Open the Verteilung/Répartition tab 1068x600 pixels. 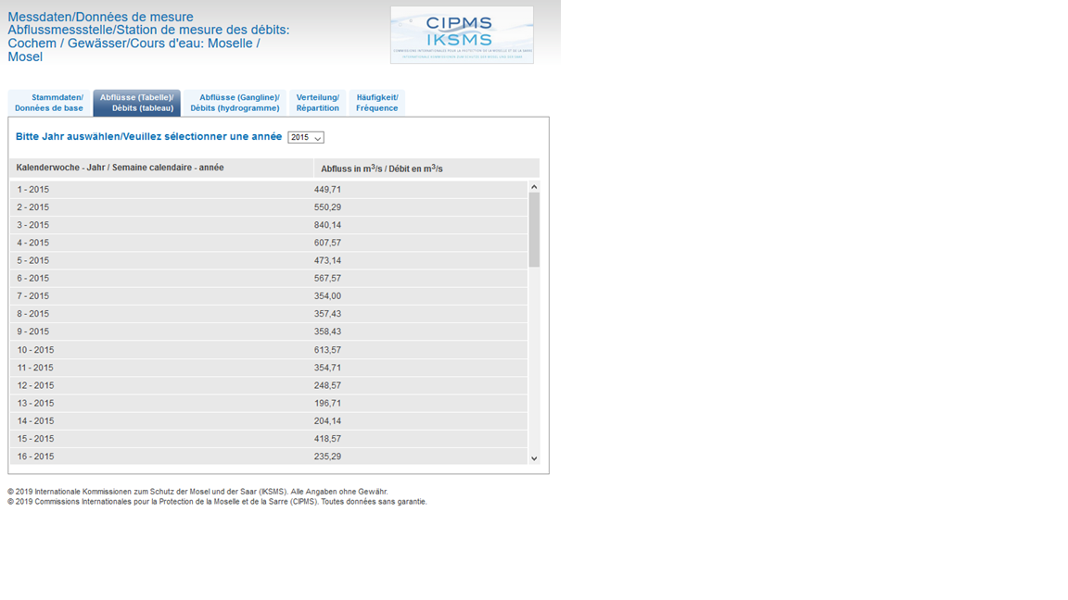pos(317,103)
